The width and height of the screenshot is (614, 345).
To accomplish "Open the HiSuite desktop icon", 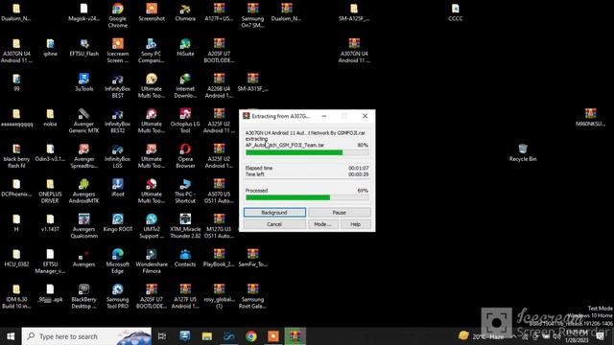I will tap(185, 47).
